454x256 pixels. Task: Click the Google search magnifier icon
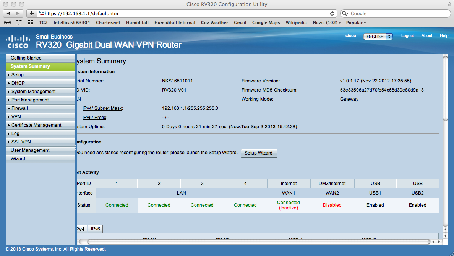(x=345, y=13)
